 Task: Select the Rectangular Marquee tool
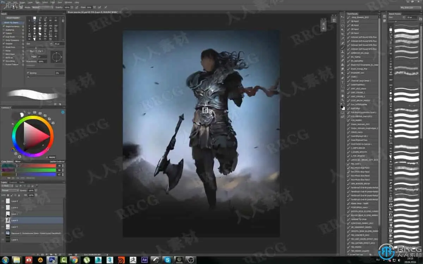(343, 21)
